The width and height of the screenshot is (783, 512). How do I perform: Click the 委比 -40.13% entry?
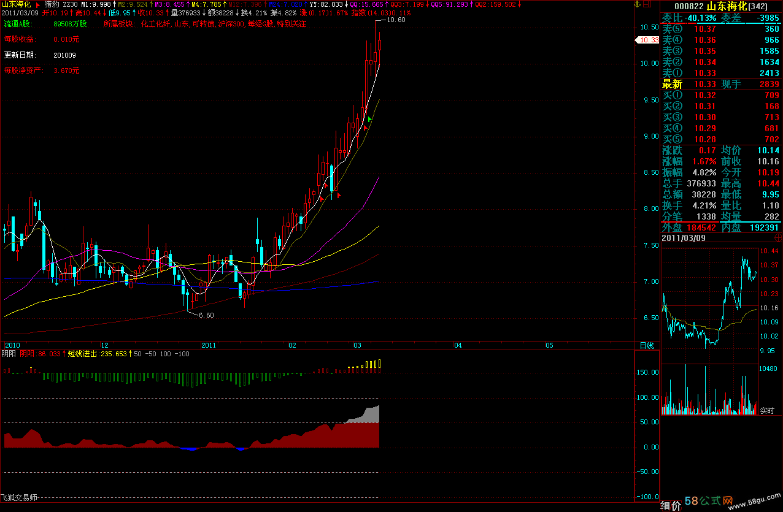pyautogui.click(x=689, y=18)
